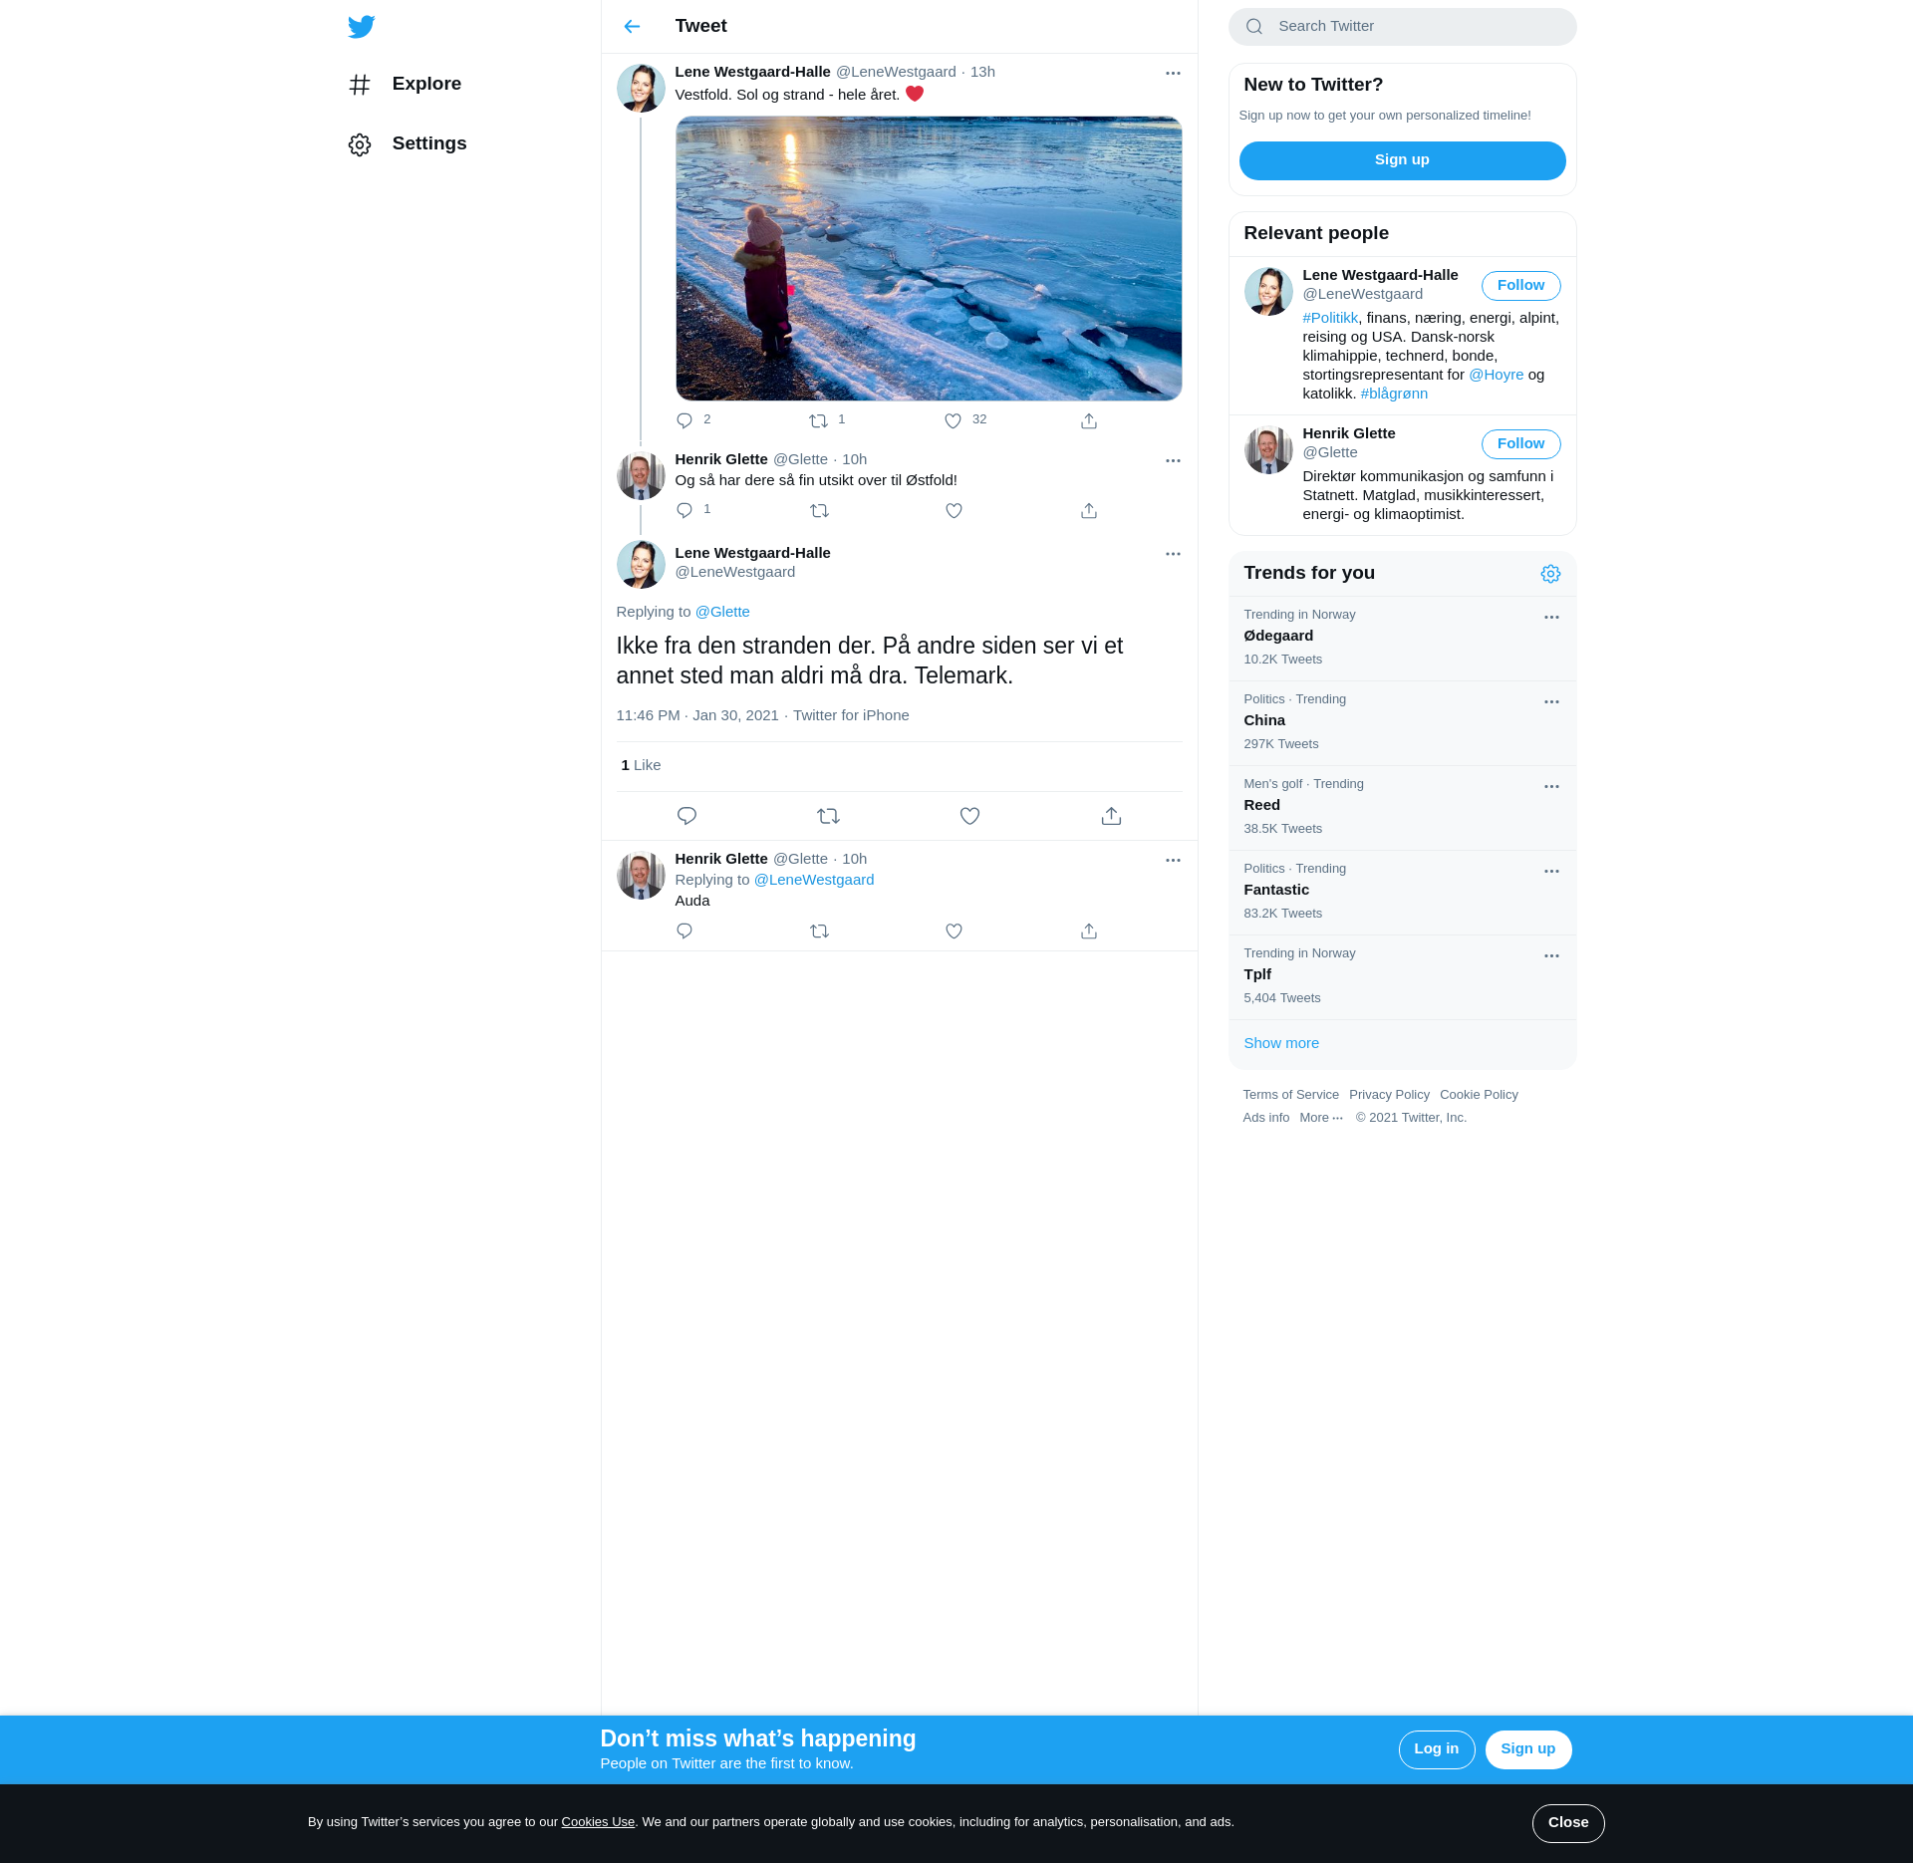Open the Reed trend
The width and height of the screenshot is (1913, 1863).
[1402, 808]
